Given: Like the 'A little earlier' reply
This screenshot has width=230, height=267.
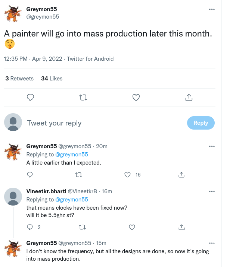Looking at the screenshot, I should coord(128,174).
